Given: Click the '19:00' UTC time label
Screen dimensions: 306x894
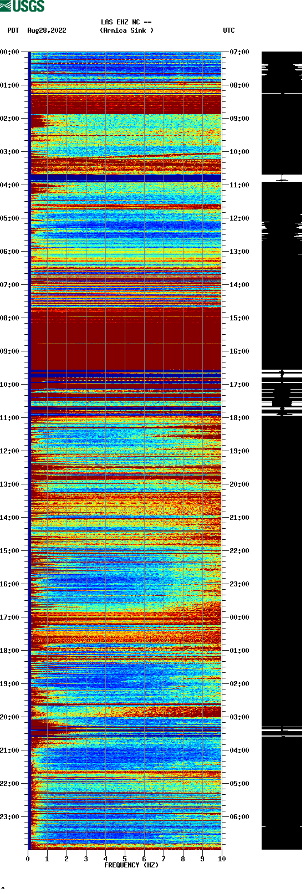Looking at the screenshot, I should [x=239, y=451].
